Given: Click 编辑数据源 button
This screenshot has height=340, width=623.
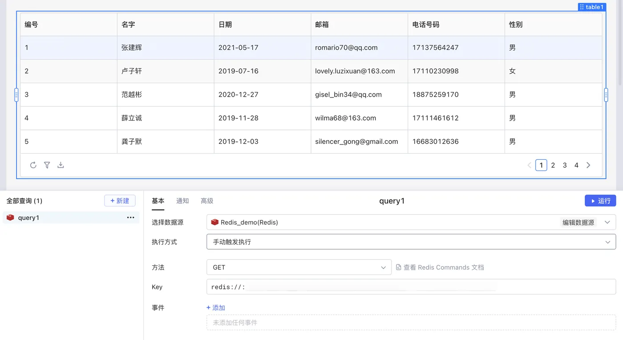Looking at the screenshot, I should (578, 222).
